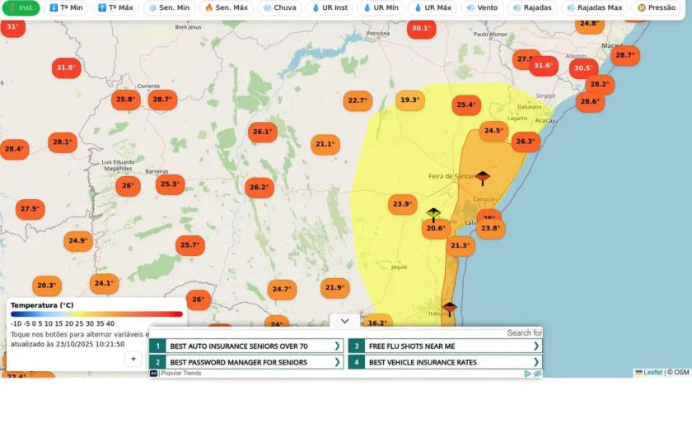Expand the Free Flu Shots Near Me arrow
The height and width of the screenshot is (432, 692).
tap(535, 346)
